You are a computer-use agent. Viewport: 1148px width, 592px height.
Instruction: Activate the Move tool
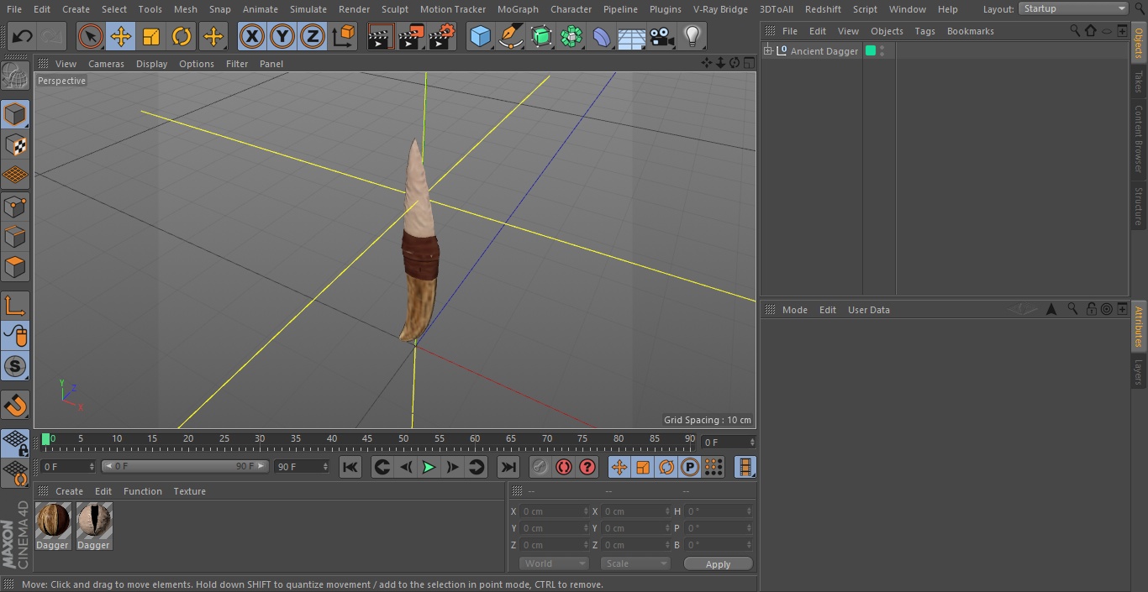coord(121,36)
